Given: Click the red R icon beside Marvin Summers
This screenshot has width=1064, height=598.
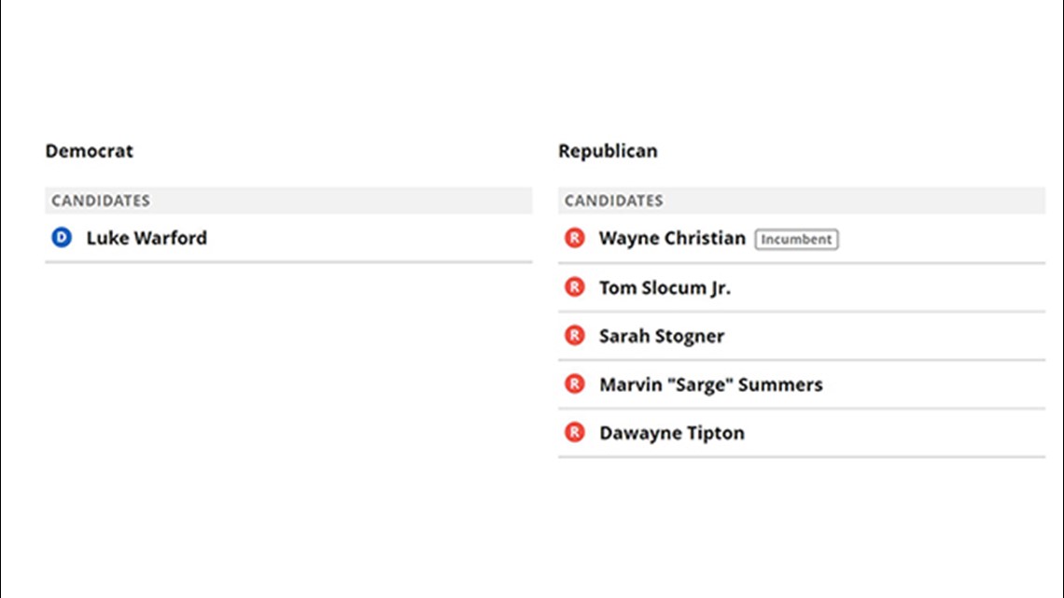Looking at the screenshot, I should pos(575,383).
